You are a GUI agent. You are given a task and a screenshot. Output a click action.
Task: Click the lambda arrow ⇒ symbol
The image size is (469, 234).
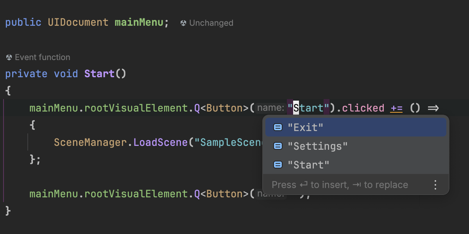(x=433, y=108)
